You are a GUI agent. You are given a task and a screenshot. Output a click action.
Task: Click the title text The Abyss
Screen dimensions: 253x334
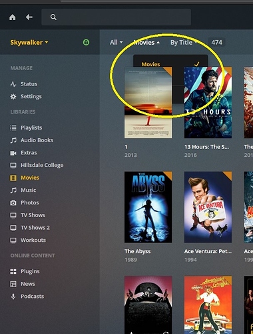click(137, 251)
